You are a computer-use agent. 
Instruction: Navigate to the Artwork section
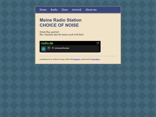tap(77, 10)
